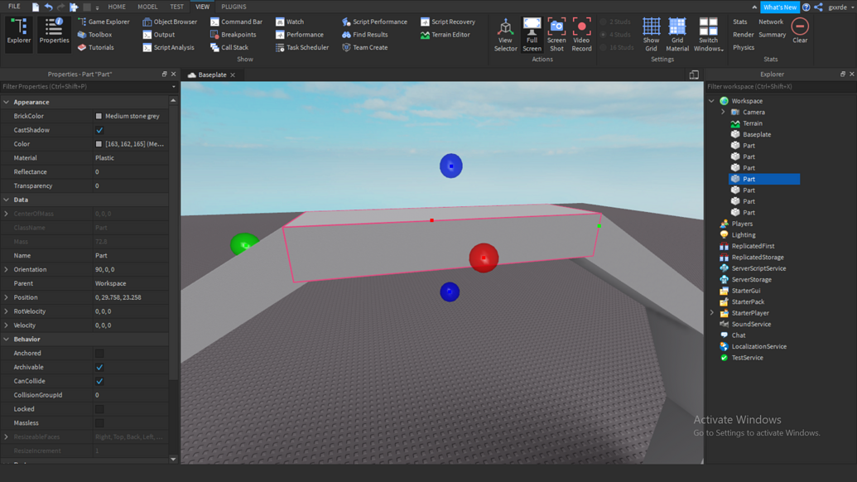The height and width of the screenshot is (482, 857).
Task: Open Task Scheduler
Action: (x=302, y=47)
